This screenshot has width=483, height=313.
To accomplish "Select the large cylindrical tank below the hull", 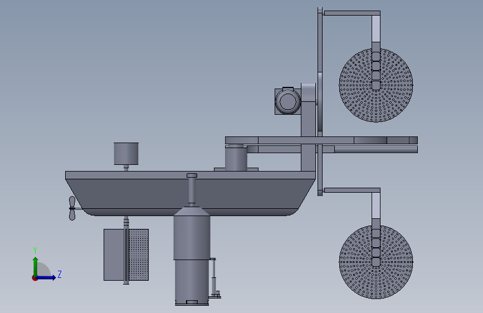I will coord(192,256).
